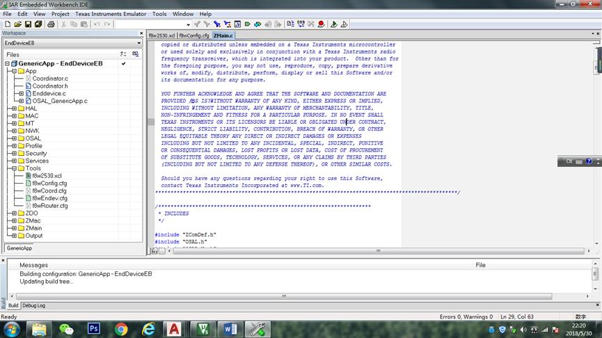Create a new document with toolbar icon
The width and height of the screenshot is (602, 338).
coord(7,24)
